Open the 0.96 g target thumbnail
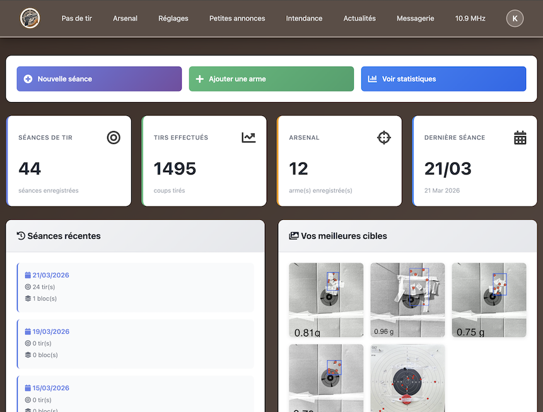 coord(407,300)
